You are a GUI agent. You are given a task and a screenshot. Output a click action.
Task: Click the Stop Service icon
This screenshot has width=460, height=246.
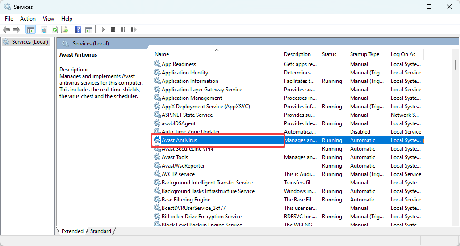113,29
